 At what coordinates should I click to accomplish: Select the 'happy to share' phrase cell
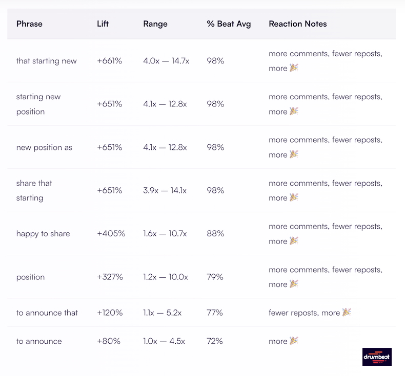[43, 234]
